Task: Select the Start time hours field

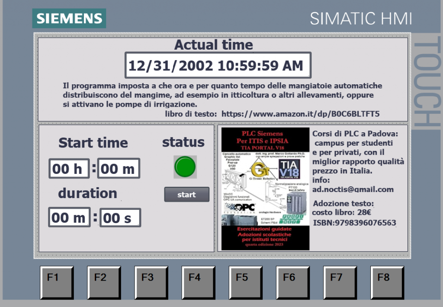Action: pos(69,169)
